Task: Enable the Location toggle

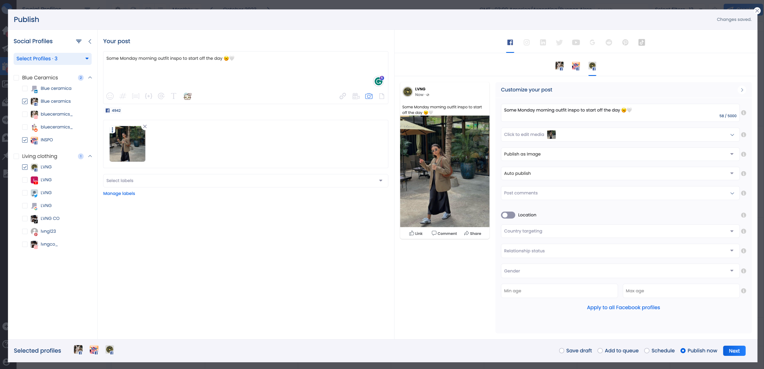Action: point(508,215)
